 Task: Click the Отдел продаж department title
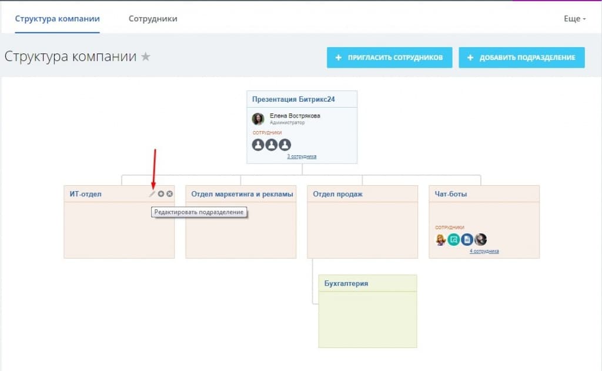pyautogui.click(x=337, y=194)
